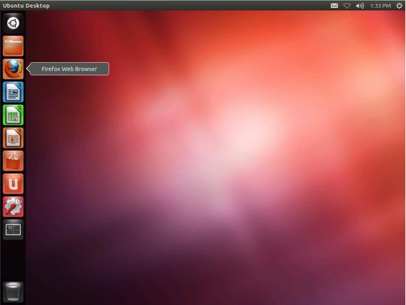406x305 pixels.
Task: Click the Ubuntu Desktop panel title
Action: 26,6
